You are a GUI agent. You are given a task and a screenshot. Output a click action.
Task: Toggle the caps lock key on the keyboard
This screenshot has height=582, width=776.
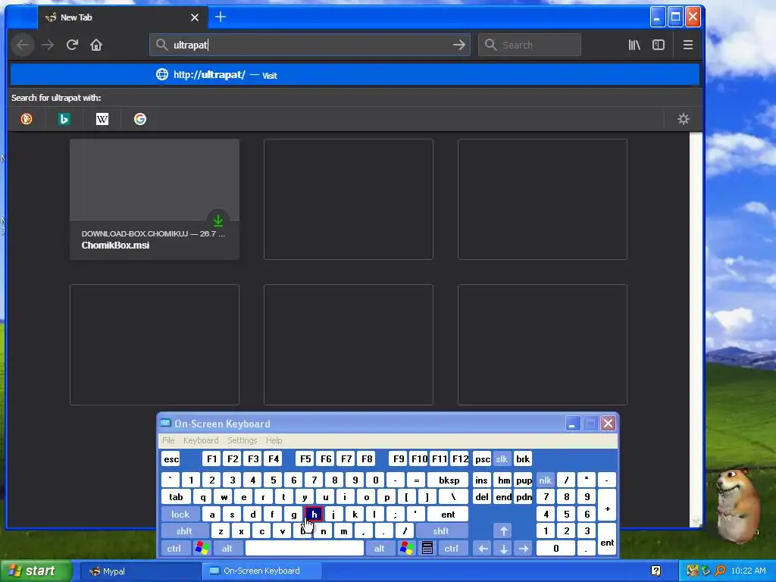tap(180, 515)
